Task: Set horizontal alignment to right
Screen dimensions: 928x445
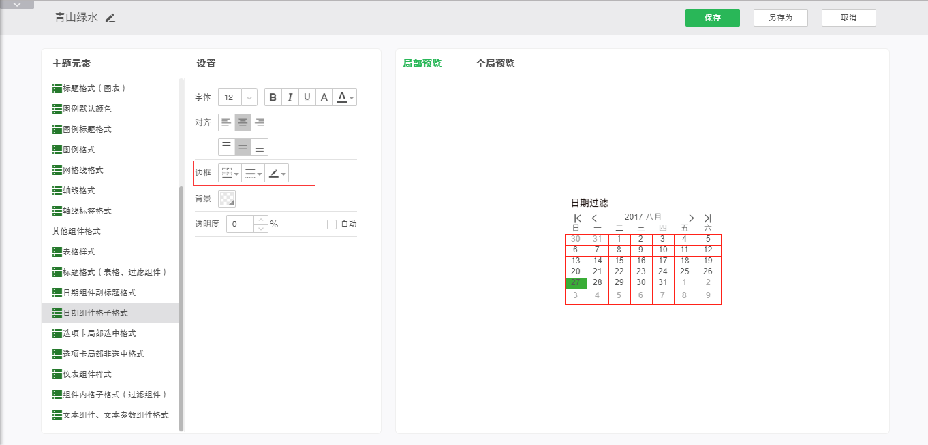Action: (x=260, y=122)
